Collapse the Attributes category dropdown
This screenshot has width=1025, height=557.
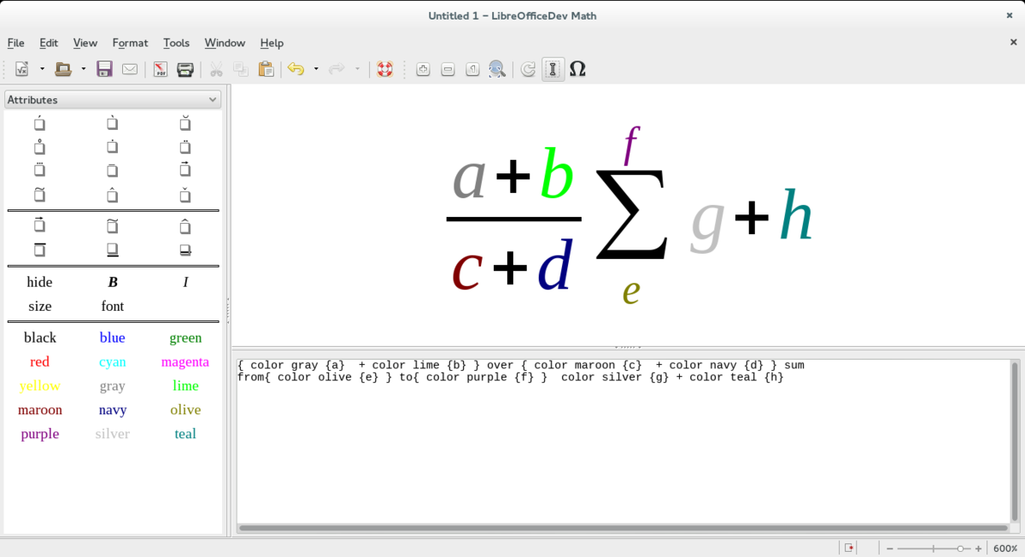pos(213,99)
